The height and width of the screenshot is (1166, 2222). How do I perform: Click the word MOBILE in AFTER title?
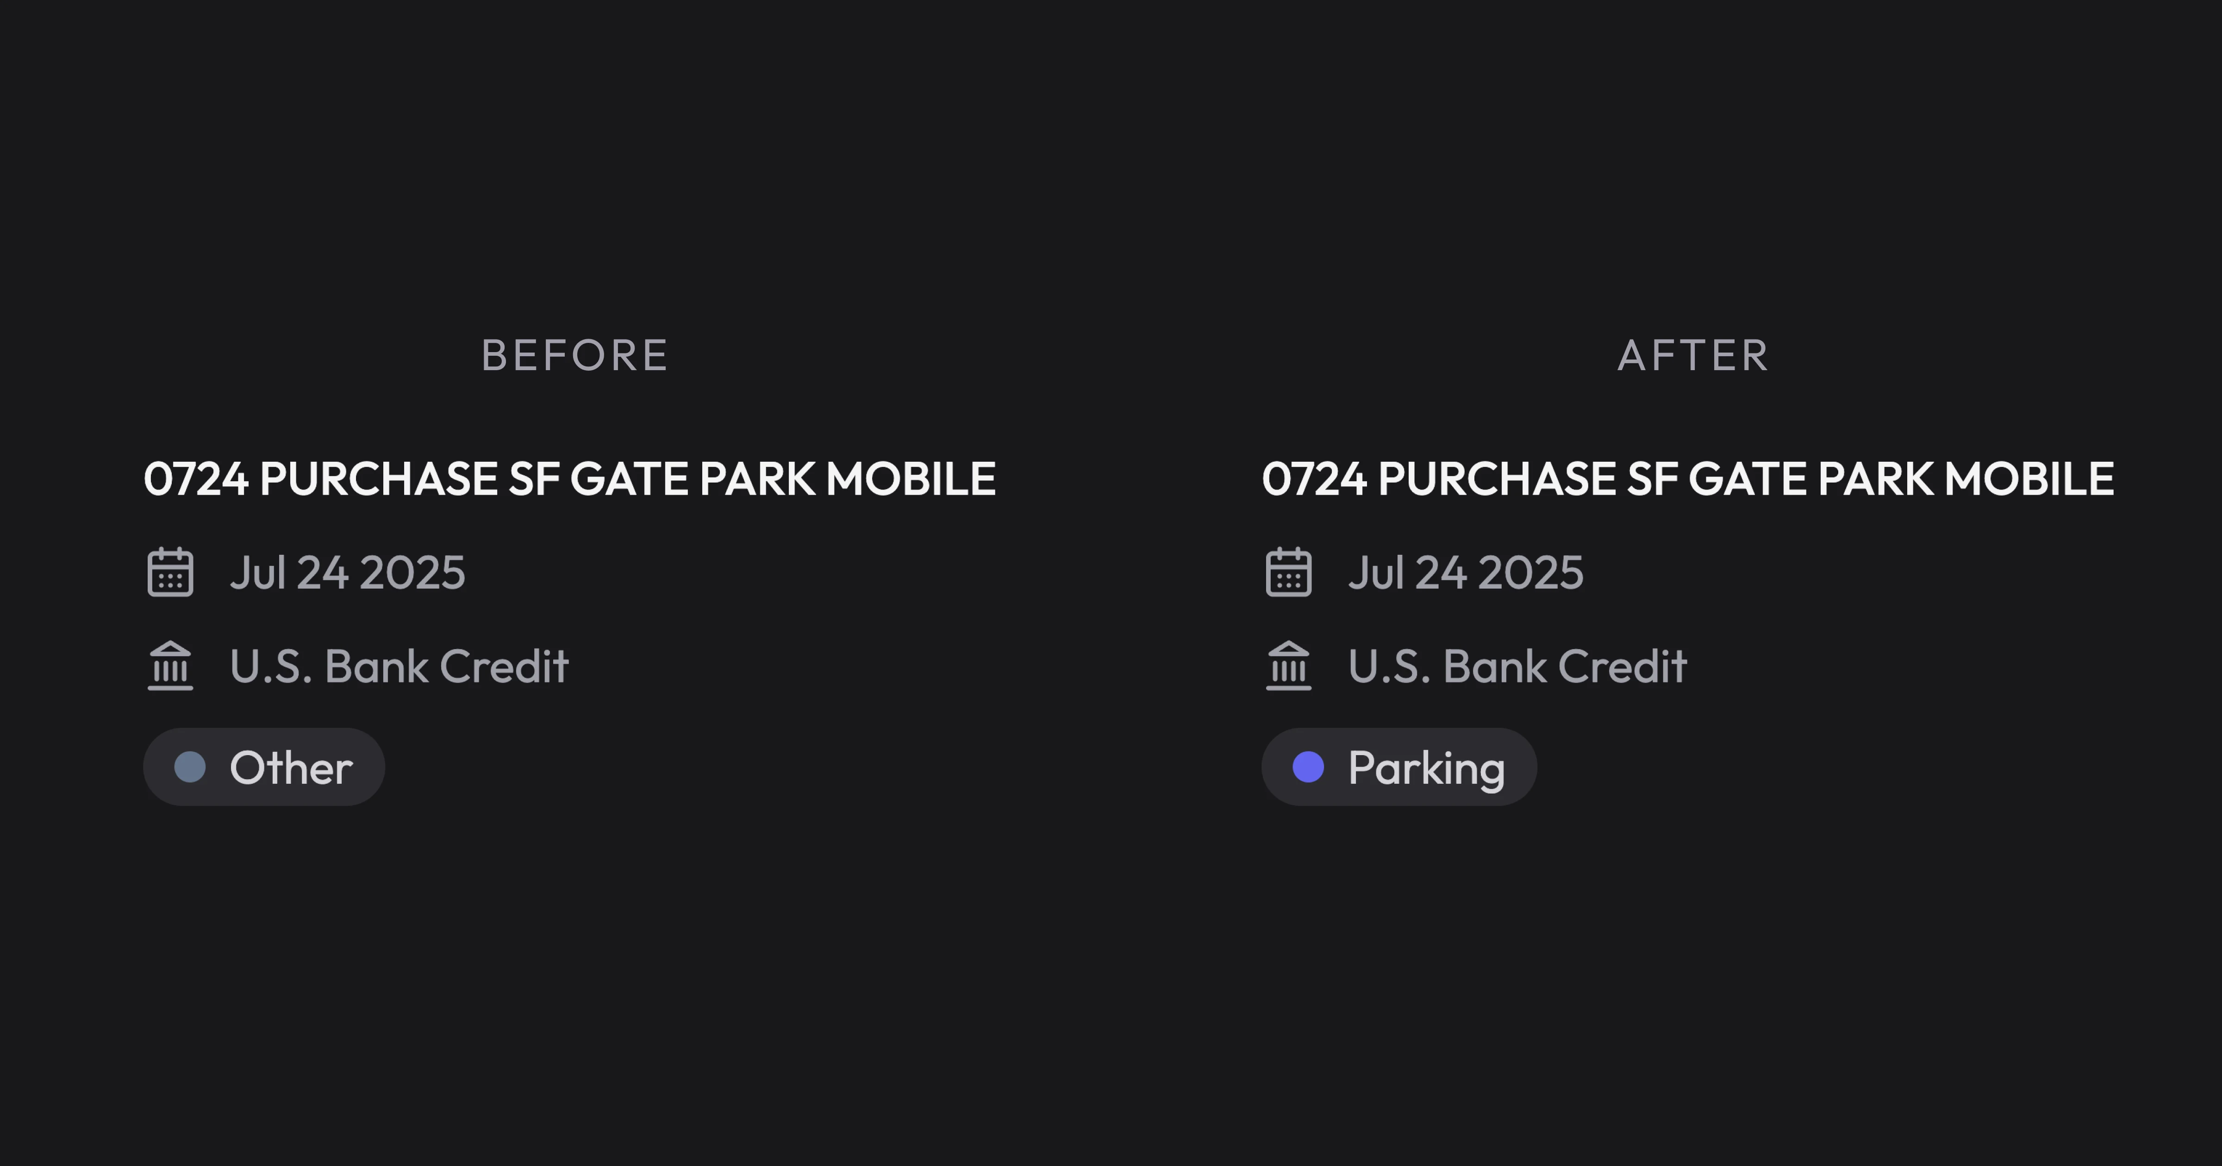point(2029,478)
